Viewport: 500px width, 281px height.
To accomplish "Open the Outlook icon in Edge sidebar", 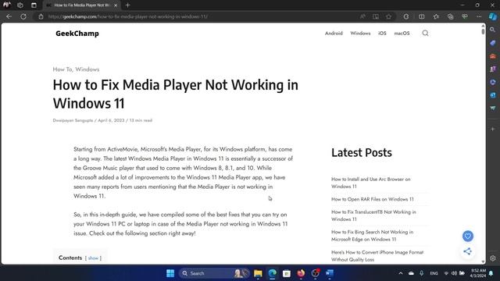I will 493,95.
